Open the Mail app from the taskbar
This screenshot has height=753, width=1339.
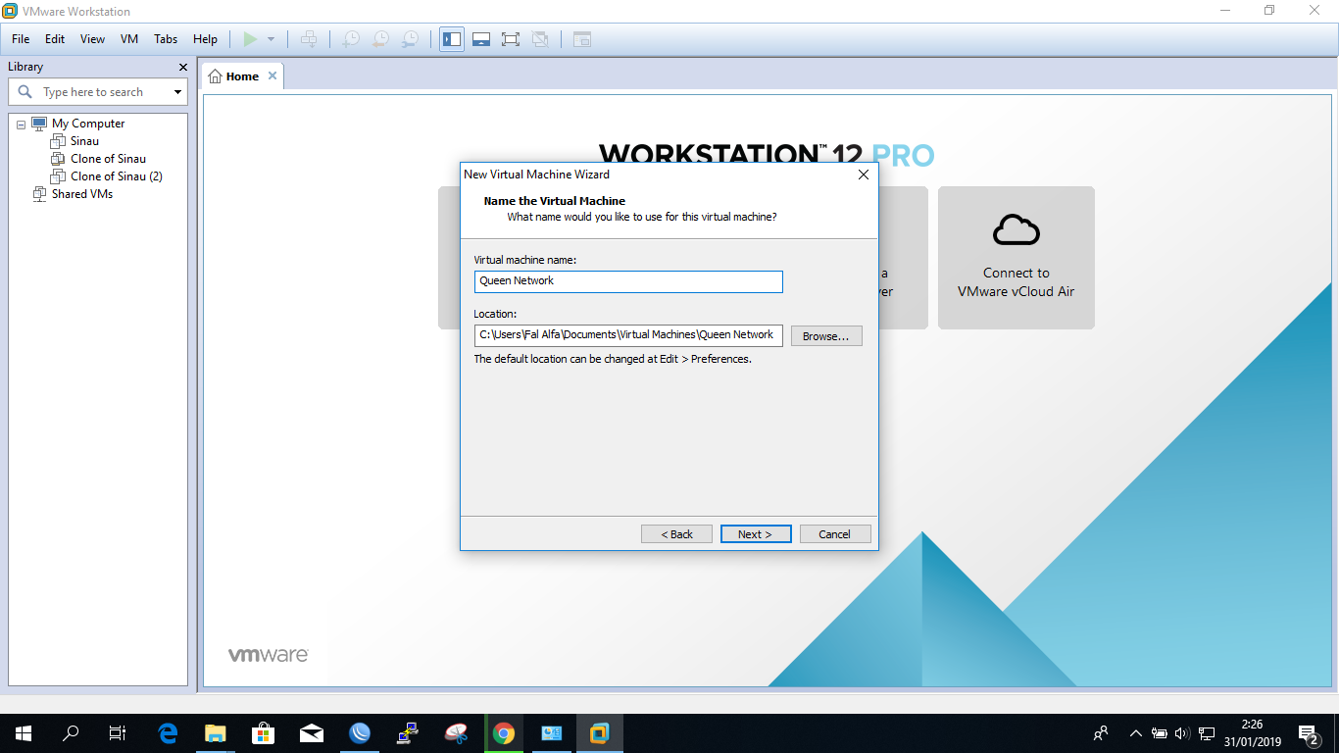(x=311, y=733)
